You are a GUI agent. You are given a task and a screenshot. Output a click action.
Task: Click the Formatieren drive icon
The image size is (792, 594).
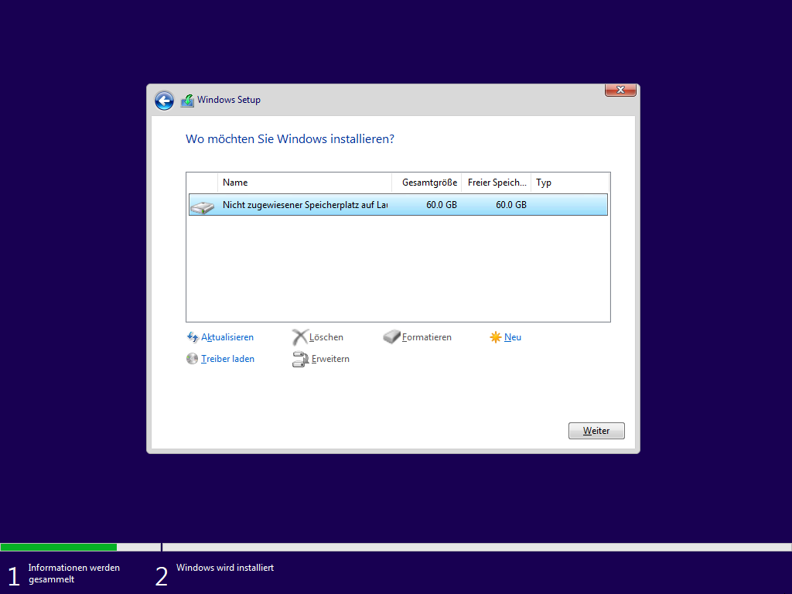(x=392, y=337)
